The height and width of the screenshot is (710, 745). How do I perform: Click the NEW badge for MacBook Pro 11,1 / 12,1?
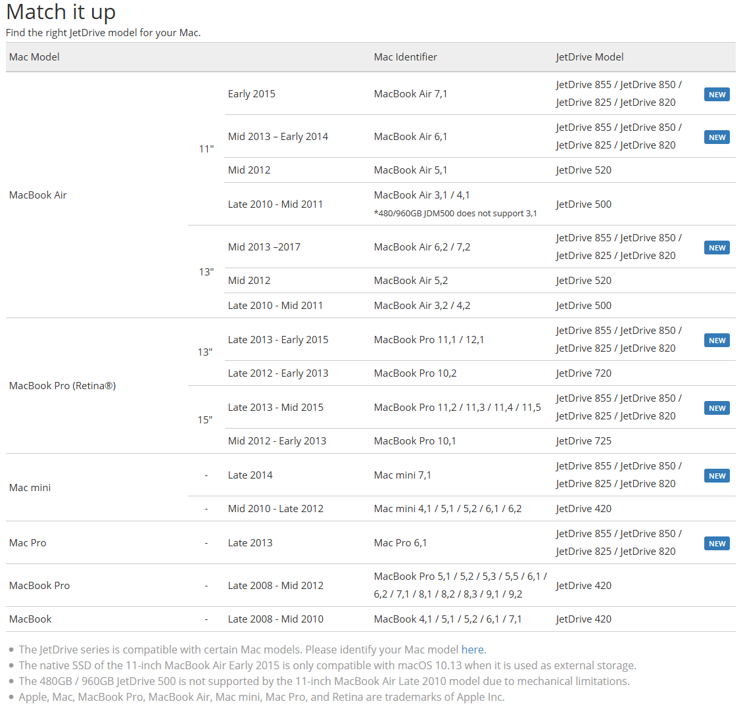(717, 341)
